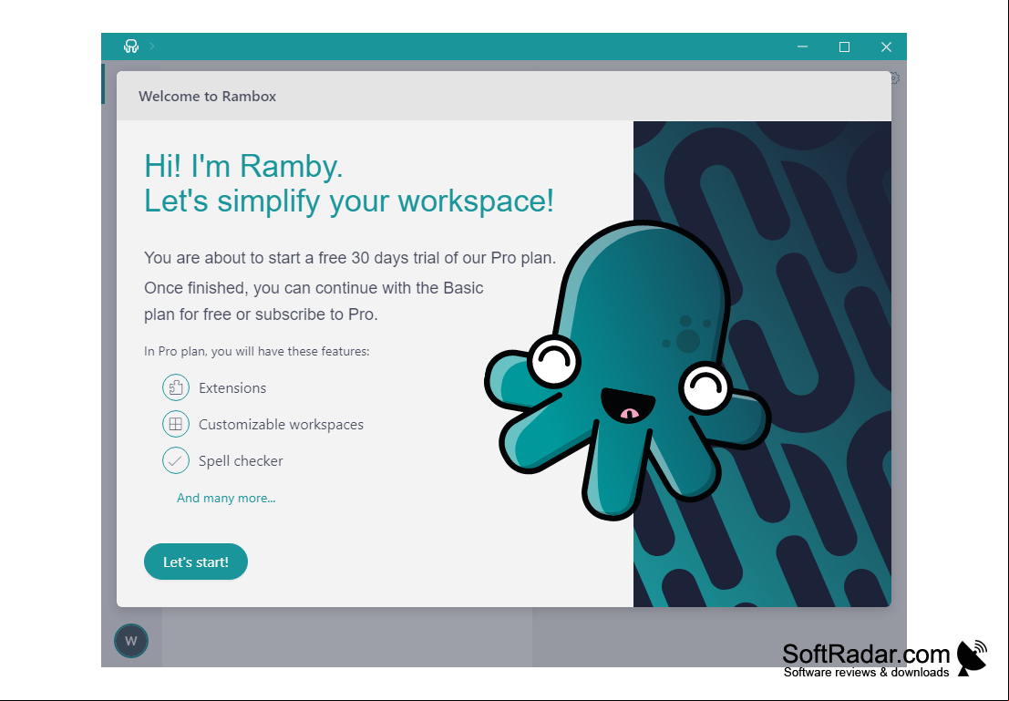Image resolution: width=1009 pixels, height=701 pixels.
Task: Click the Spell checker checkmark icon
Action: [x=176, y=460]
